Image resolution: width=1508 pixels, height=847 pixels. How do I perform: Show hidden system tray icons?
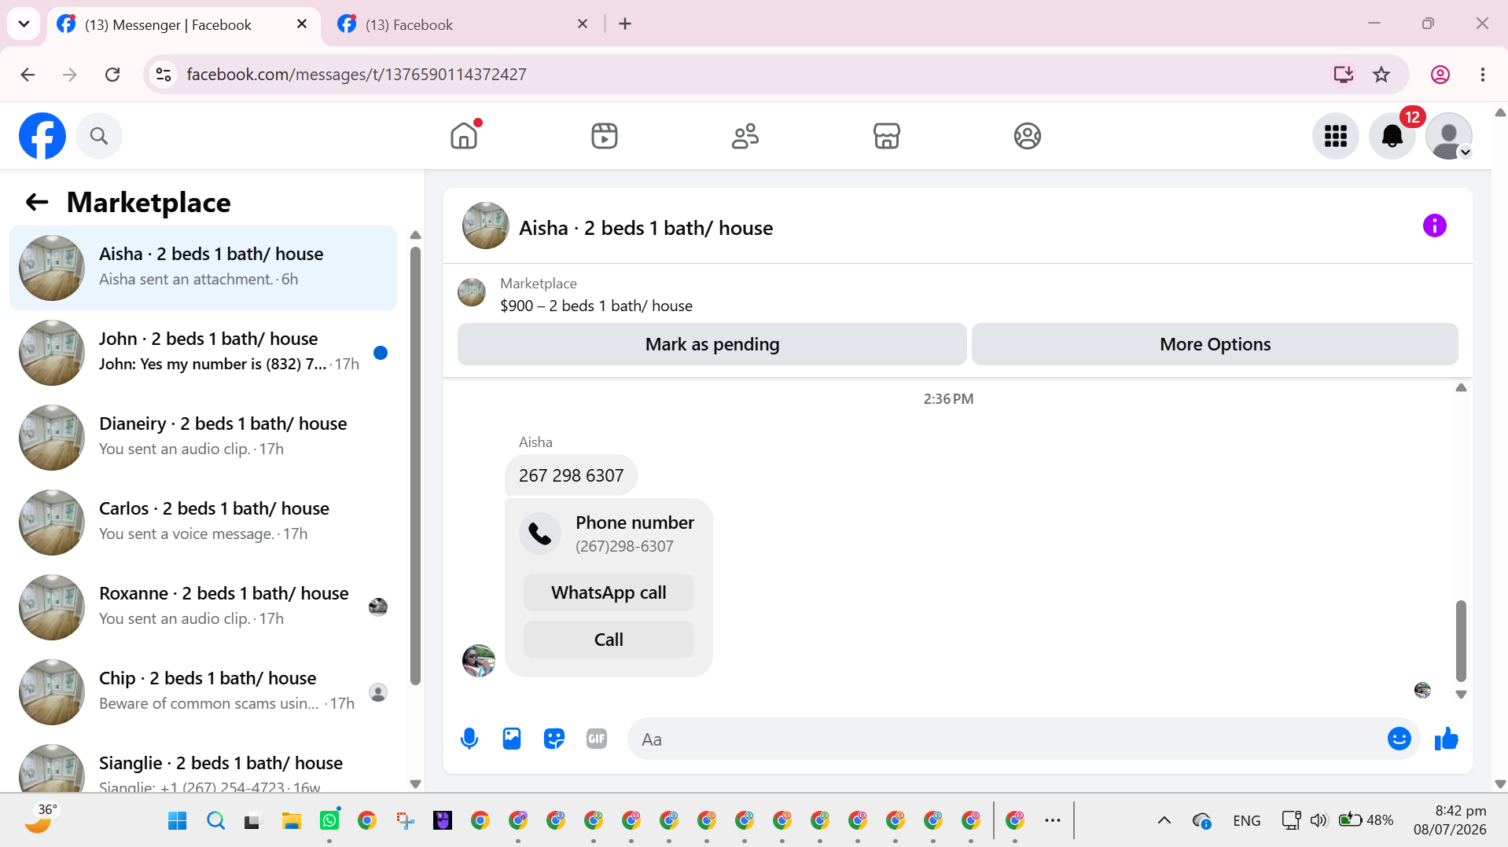[x=1164, y=820]
